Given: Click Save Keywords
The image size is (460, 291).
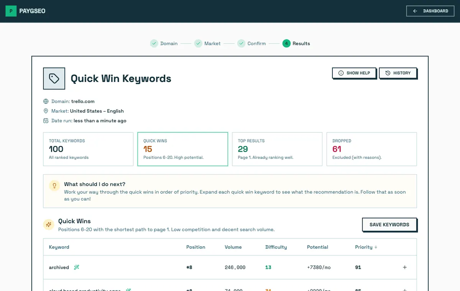Looking at the screenshot, I should point(389,225).
